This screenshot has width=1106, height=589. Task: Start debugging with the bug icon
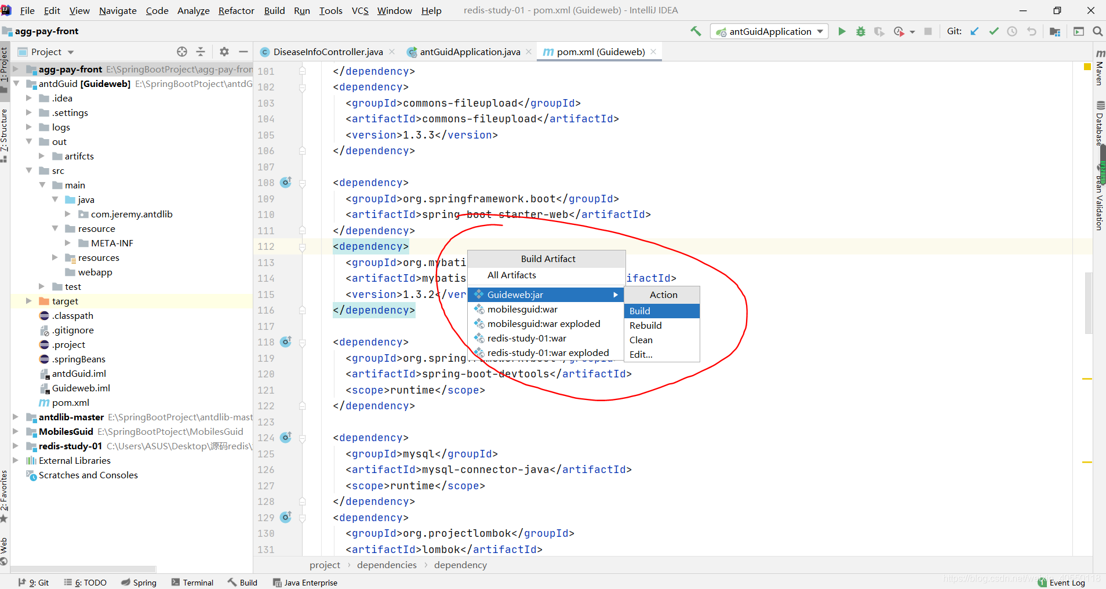(861, 31)
